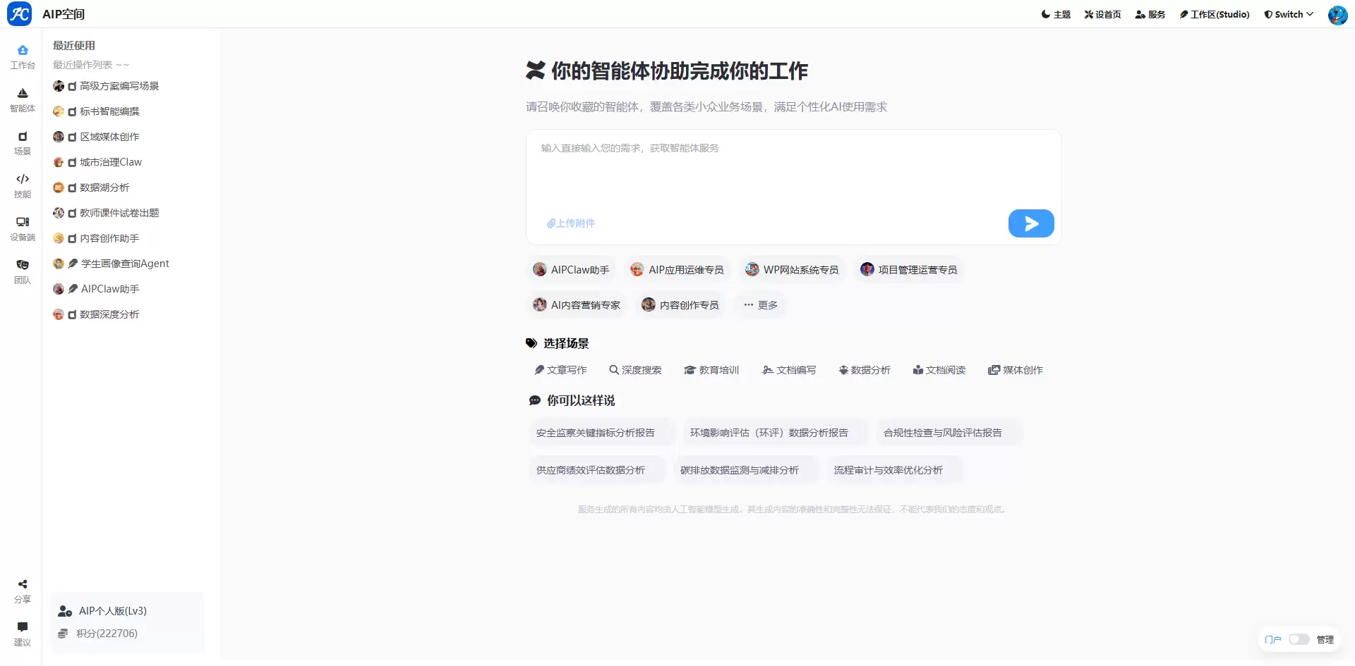This screenshot has width=1355, height=666.
Task: Open recent item 区域媒体创作
Action: 109,137
